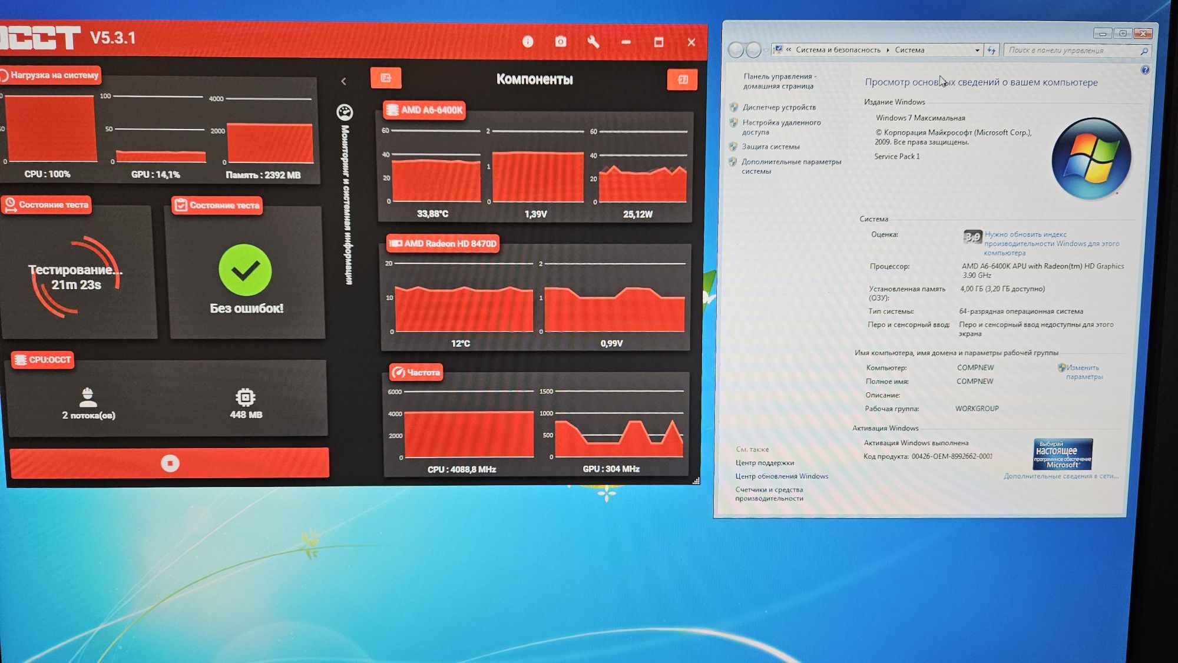Click the monitoring gauge icon in vertical sidebar
This screenshot has height=663, width=1178.
(x=345, y=112)
